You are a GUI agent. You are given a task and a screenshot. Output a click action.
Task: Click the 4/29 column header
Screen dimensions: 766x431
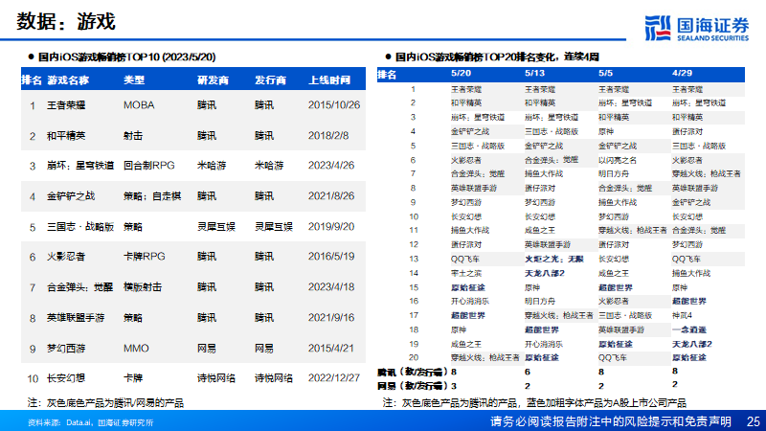(682, 74)
